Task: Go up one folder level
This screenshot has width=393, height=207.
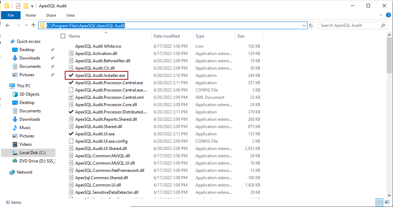Action: (x=33, y=25)
